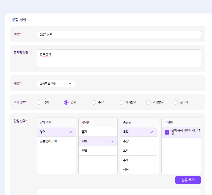Select the 사회탐구 radio button
212x195 pixels.
(121, 102)
